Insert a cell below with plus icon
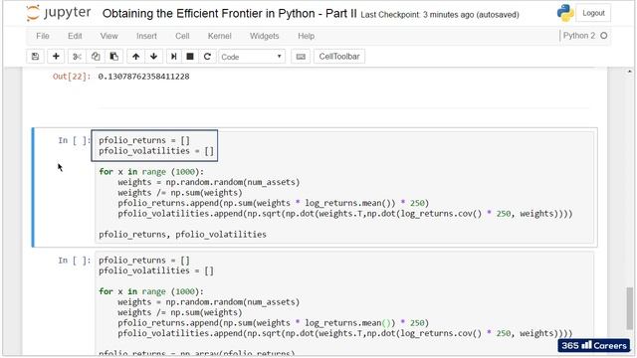The image size is (637, 358). point(56,57)
